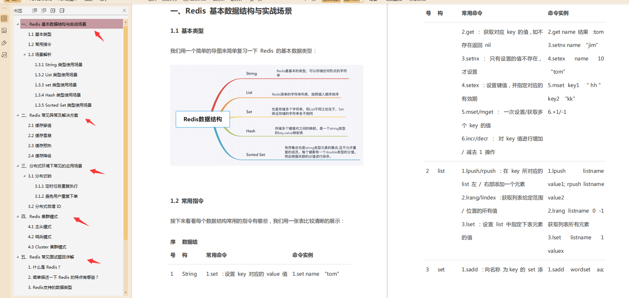Screen dimensions: 629x298
Task: Click the 常用命令 column header on right page
Action: pyautogui.click(x=472, y=13)
